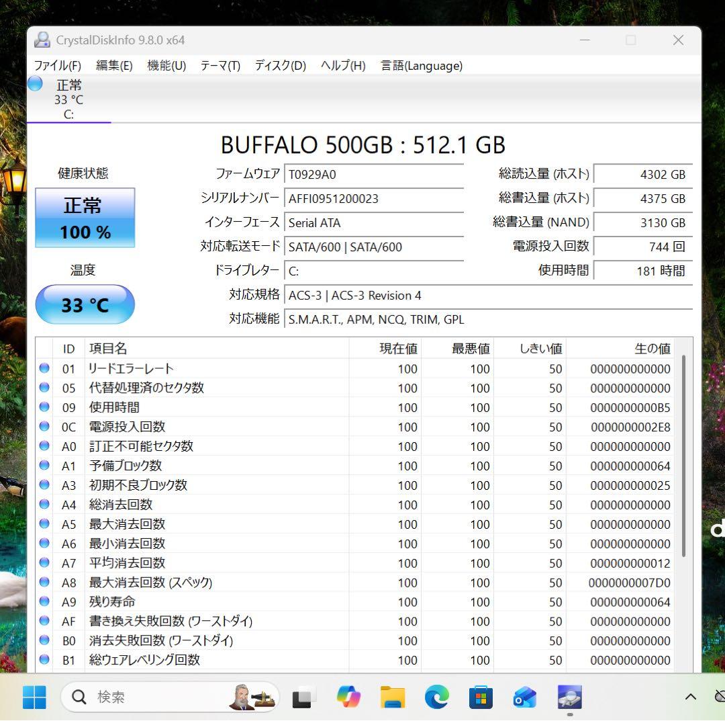Click the taskbar 検索 search box
The height and width of the screenshot is (721, 725).
(170, 697)
